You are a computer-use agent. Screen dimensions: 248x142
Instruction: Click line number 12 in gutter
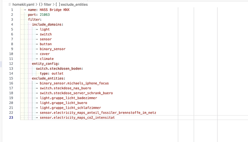[11, 63]
